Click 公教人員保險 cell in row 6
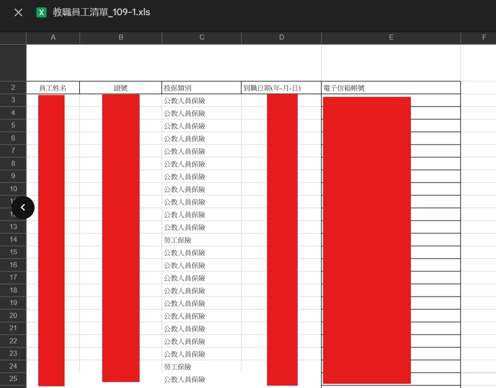The width and height of the screenshot is (496, 388). click(202, 139)
